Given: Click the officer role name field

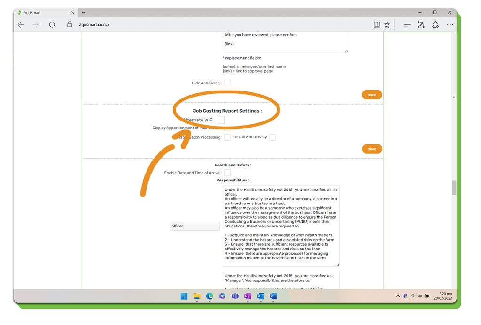Looking at the screenshot, I should pos(194,226).
